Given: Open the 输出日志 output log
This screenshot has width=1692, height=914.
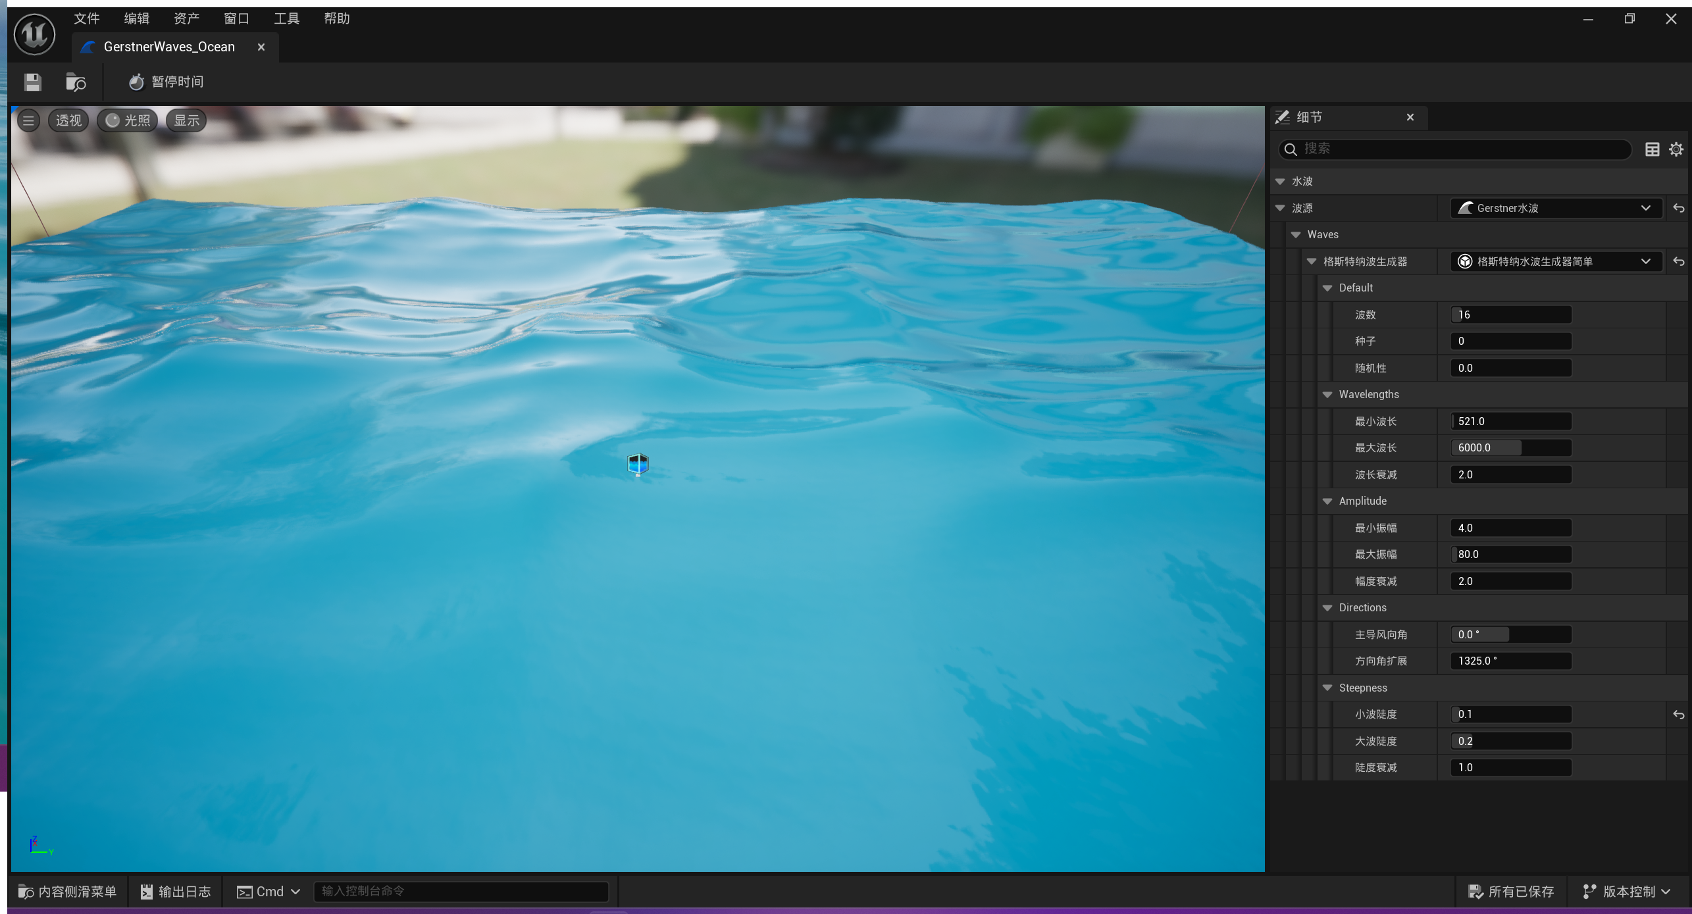Looking at the screenshot, I should click(x=176, y=892).
